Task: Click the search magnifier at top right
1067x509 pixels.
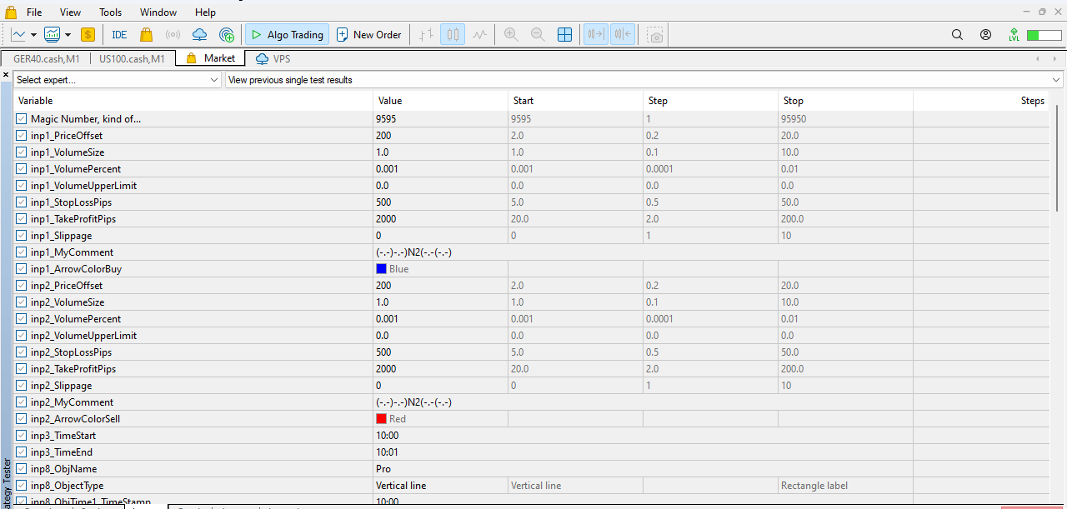Action: tap(957, 35)
